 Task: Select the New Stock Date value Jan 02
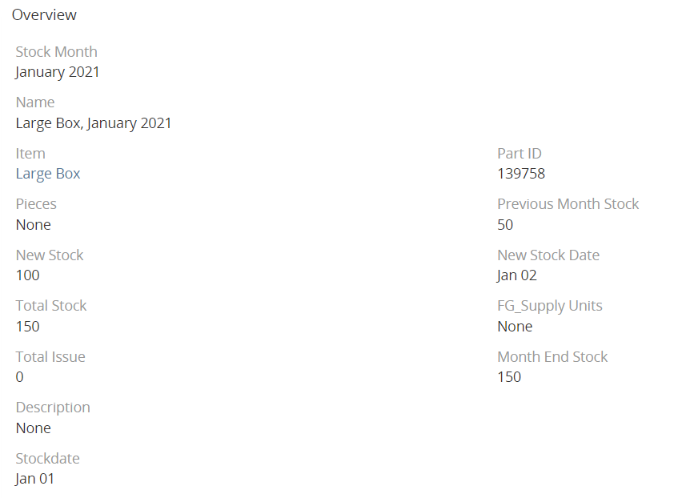click(517, 275)
